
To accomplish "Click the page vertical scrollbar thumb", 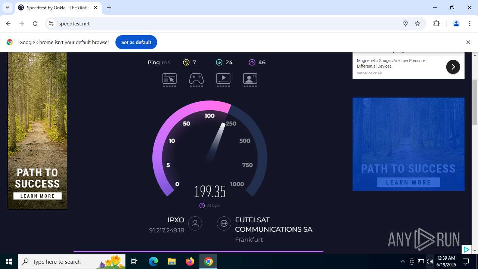I will pyautogui.click(x=475, y=102).
